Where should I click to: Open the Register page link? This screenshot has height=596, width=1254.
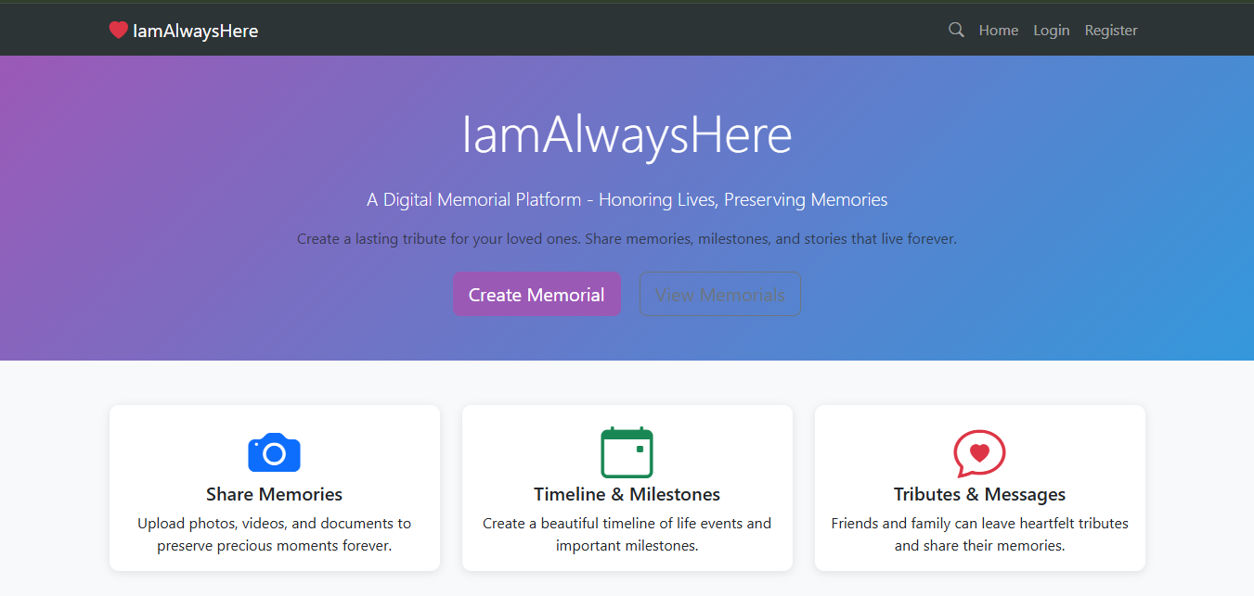point(1110,31)
